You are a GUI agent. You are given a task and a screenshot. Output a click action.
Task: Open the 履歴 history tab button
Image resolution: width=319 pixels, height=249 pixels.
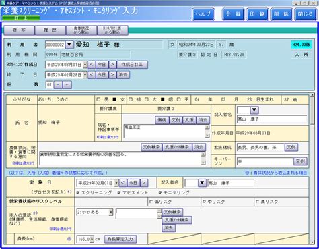click(50, 30)
